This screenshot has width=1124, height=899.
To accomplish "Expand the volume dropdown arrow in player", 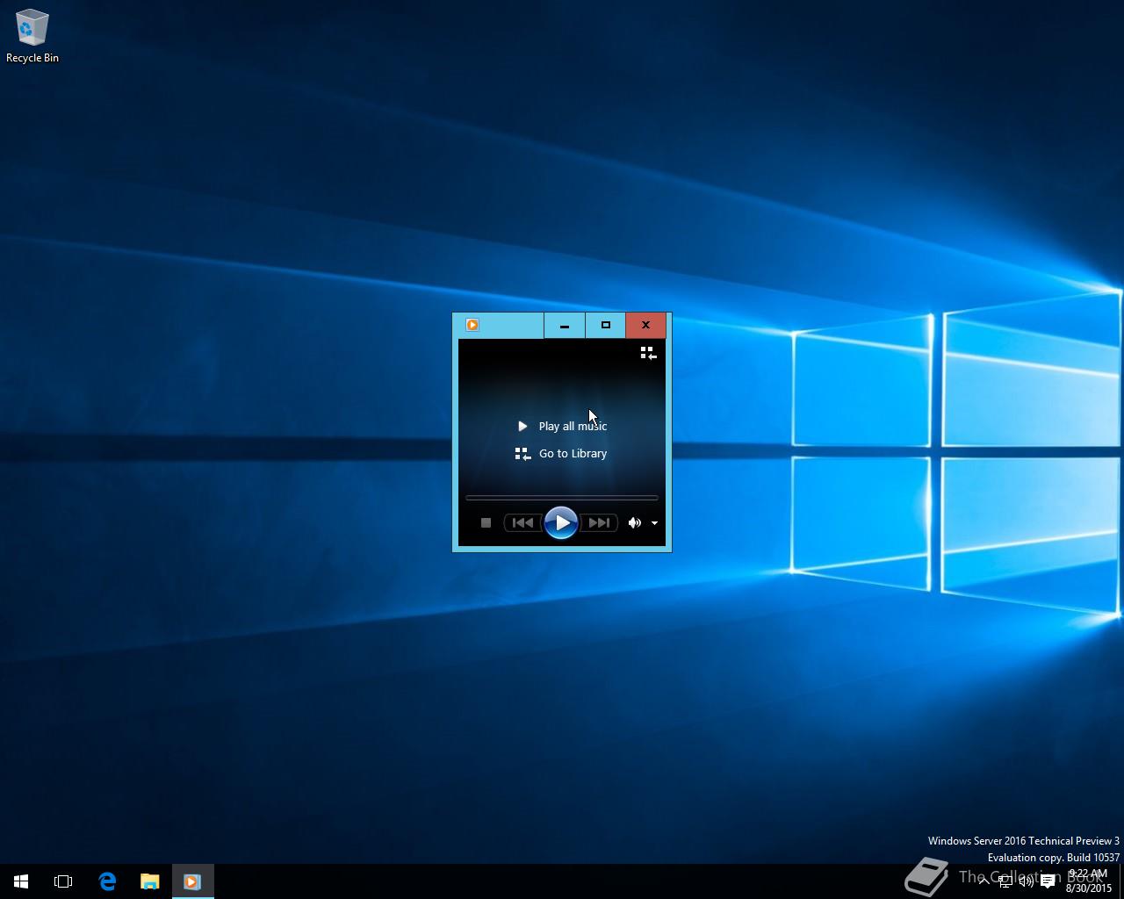I will pyautogui.click(x=654, y=523).
